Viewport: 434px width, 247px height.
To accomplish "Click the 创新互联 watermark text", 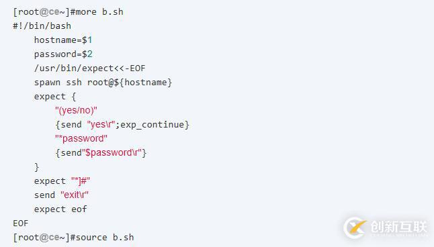I will 399,227.
